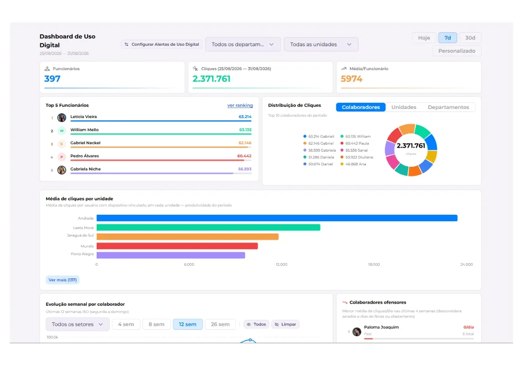Image resolution: width=523 pixels, height=365 pixels.
Task: Click the sliders icon in Configurar Alertas button
Action: (126, 44)
